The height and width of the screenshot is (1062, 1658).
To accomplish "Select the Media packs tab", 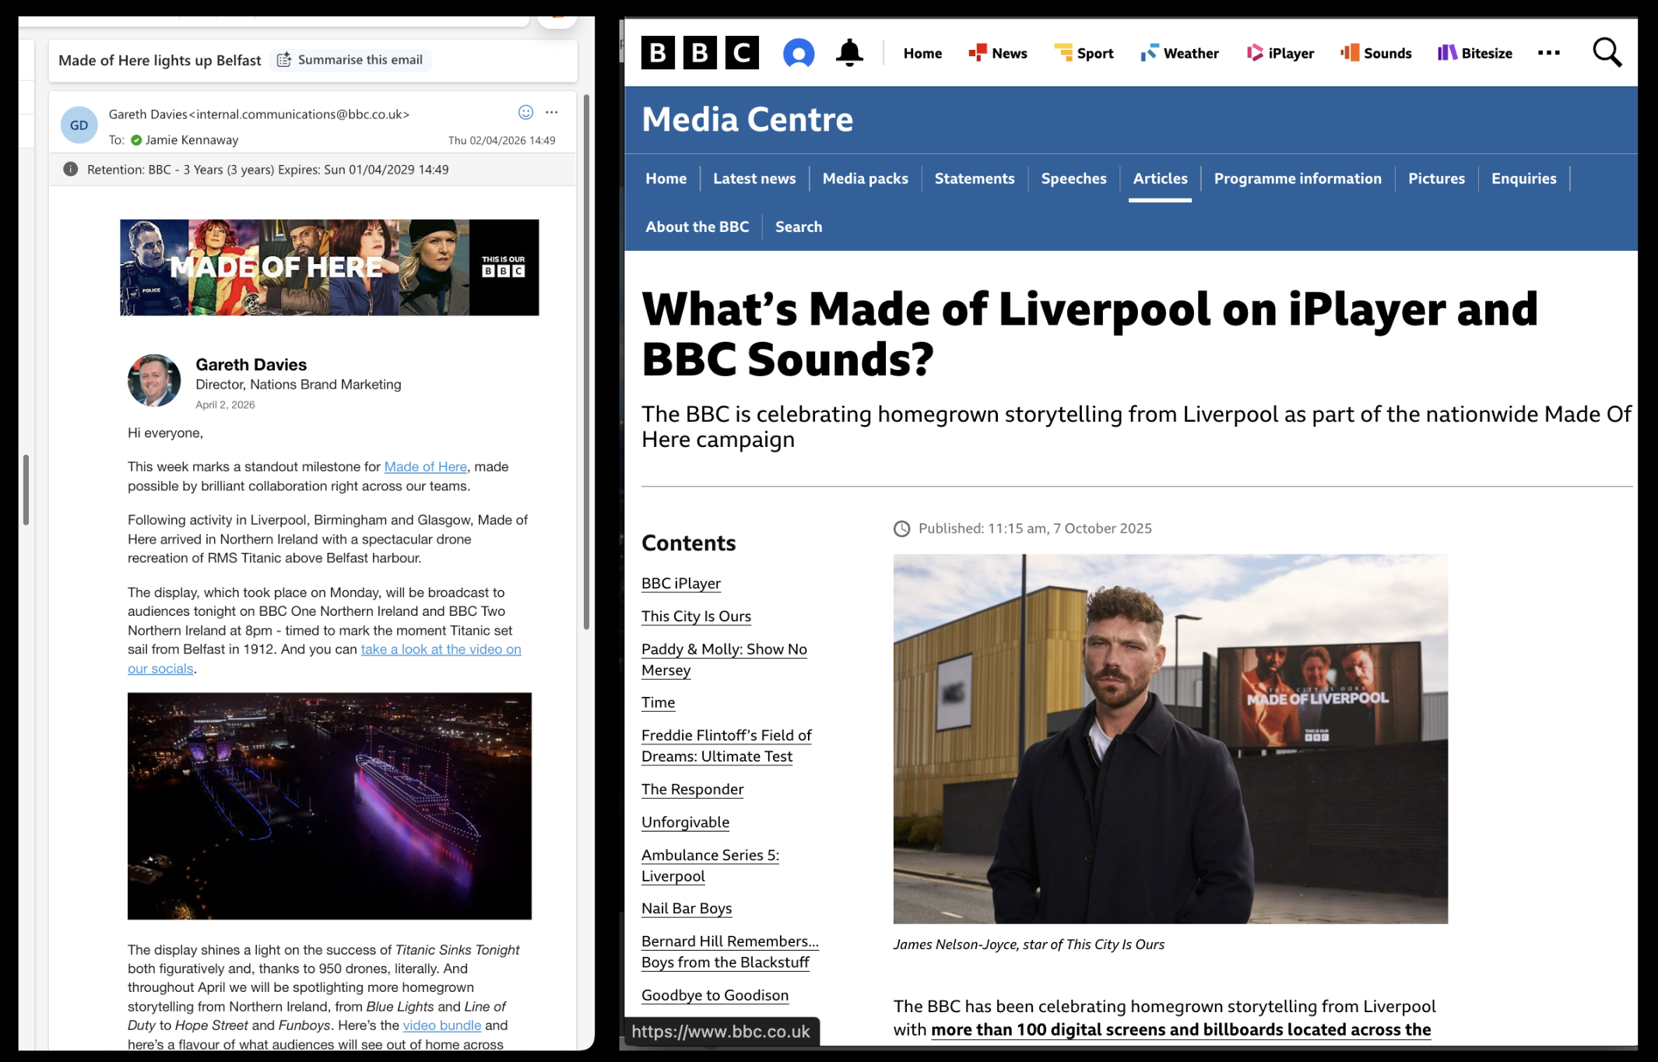I will [866, 178].
